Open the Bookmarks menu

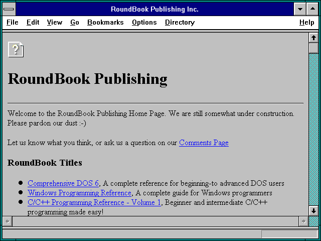[x=105, y=22]
